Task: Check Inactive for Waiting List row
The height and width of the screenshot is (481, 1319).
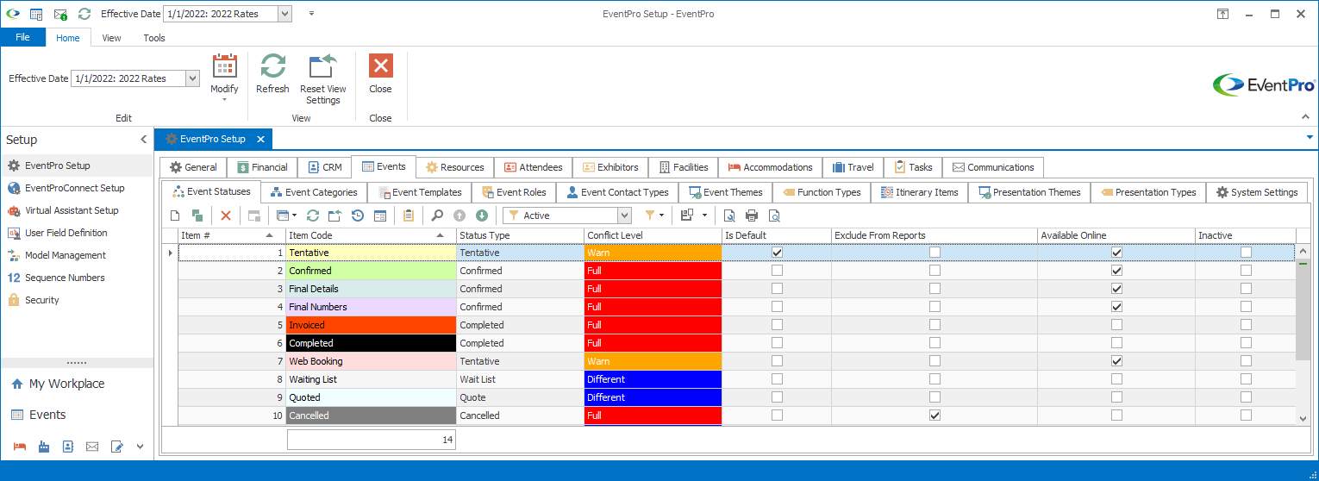Action: pyautogui.click(x=1246, y=379)
